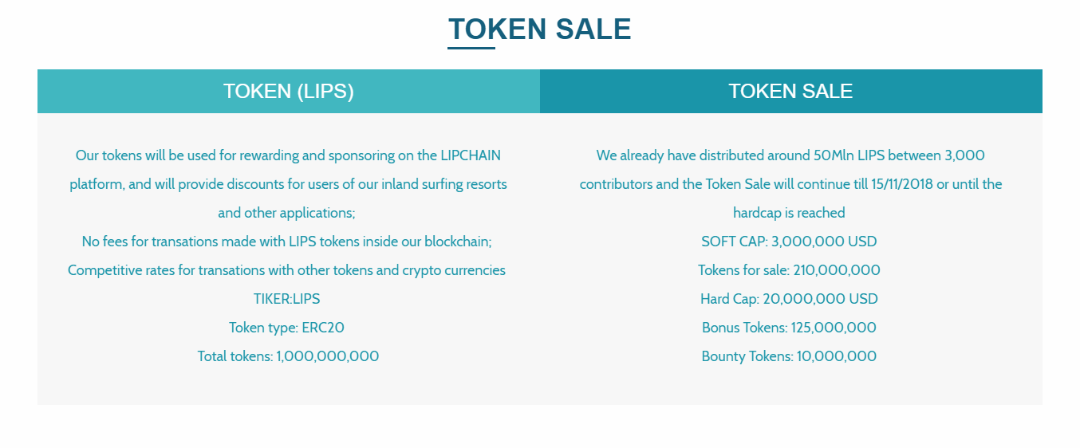Click the Tokens for sale: 210,000,000 line

click(789, 270)
